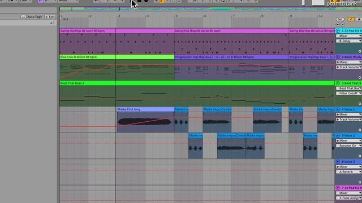Open Mixer chooser on 4 Voice 1 track
Image resolution: width=362 pixels, height=203 pixels.
pyautogui.click(x=348, y=114)
